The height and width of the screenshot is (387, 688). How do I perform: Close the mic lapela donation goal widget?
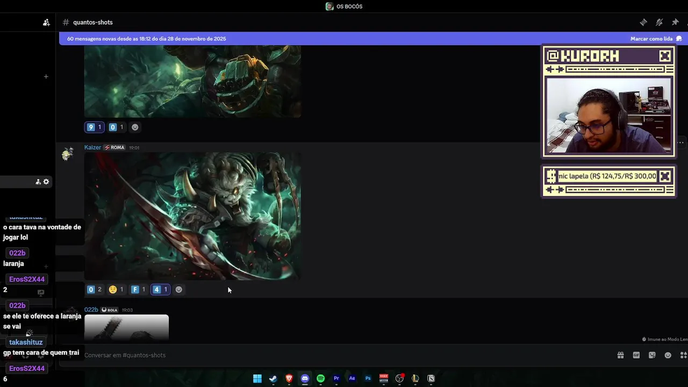click(x=665, y=176)
